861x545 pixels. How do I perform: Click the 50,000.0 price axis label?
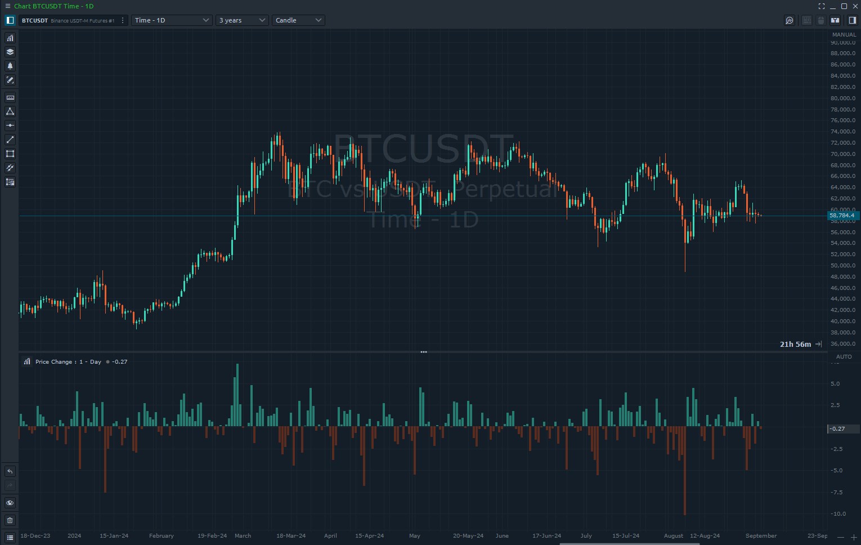[843, 266]
